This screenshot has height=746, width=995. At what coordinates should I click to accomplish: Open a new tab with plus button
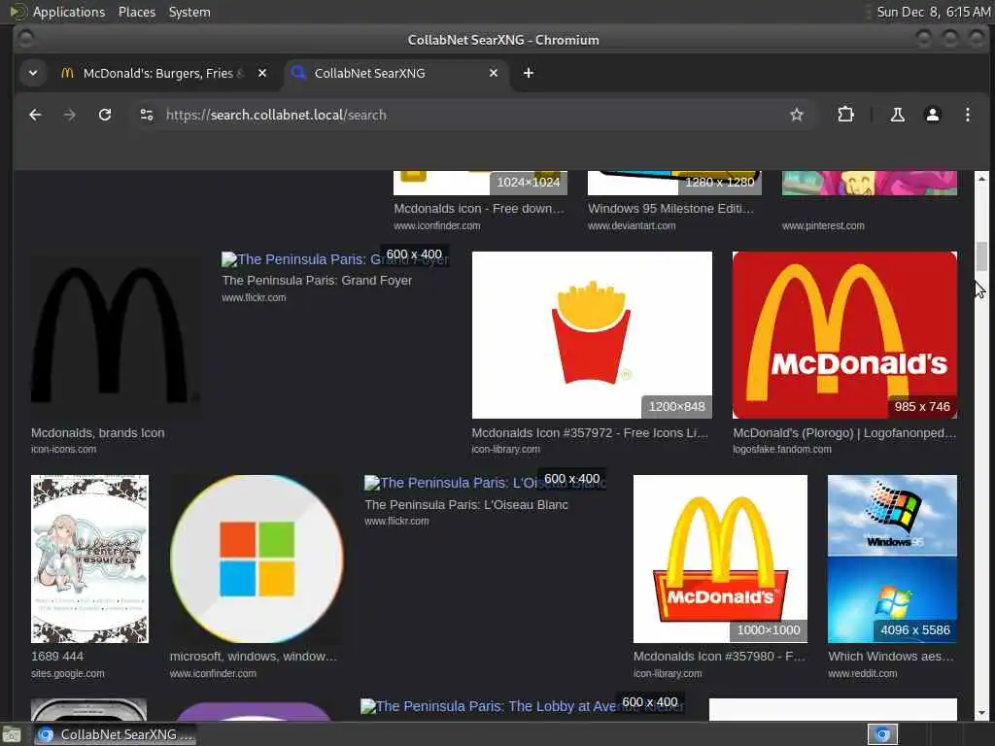tap(528, 73)
